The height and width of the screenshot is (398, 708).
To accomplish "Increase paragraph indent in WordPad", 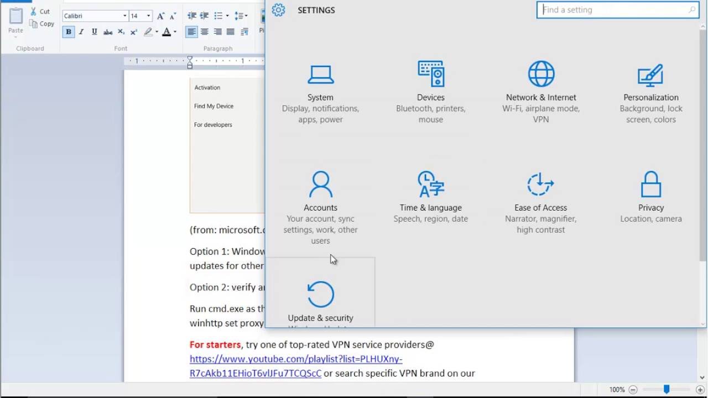I will click(x=204, y=16).
